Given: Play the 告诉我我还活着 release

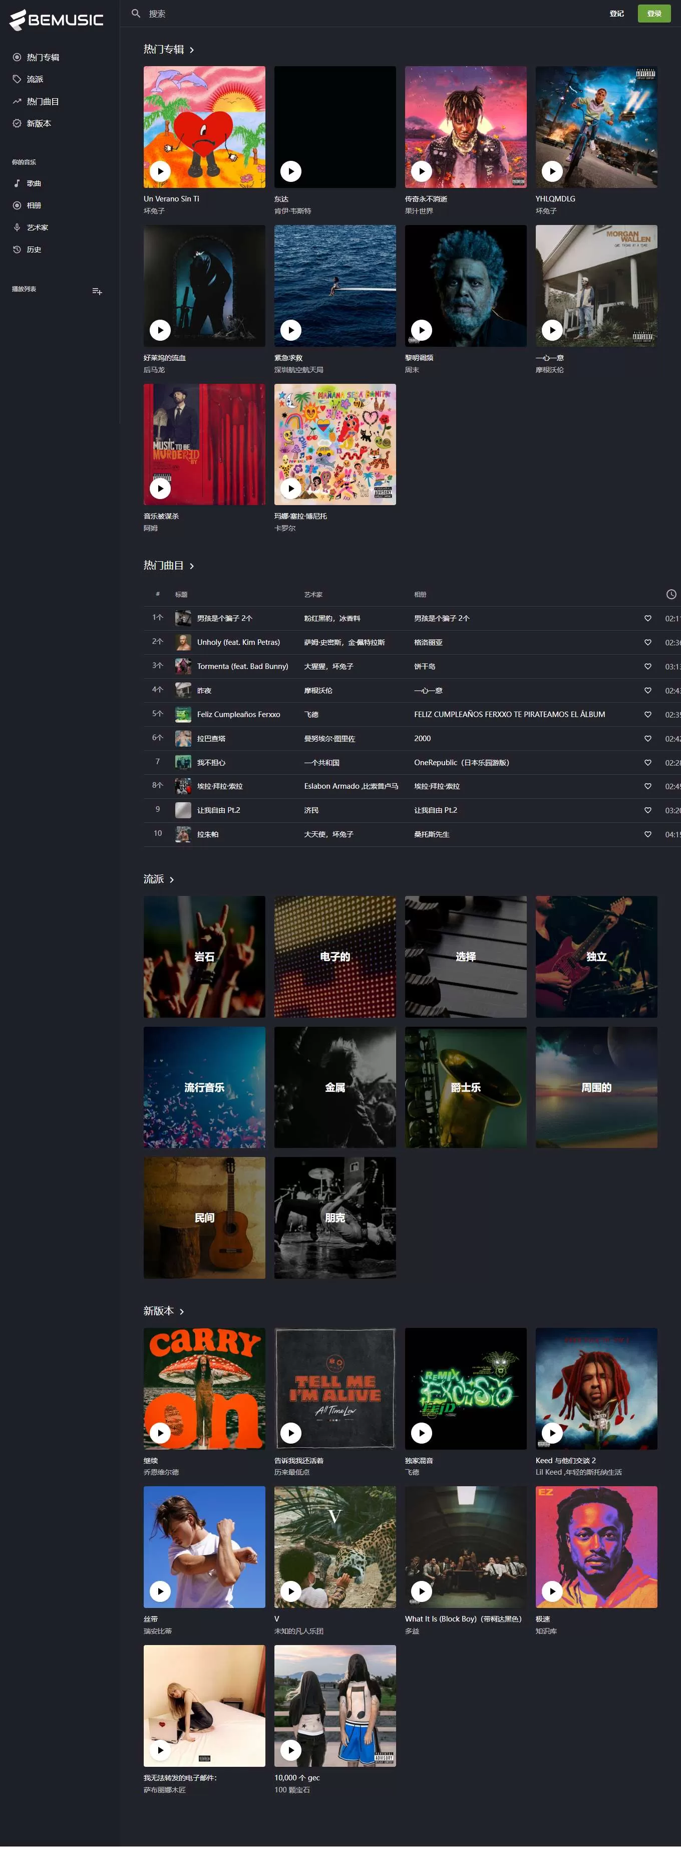Looking at the screenshot, I should (x=290, y=1433).
